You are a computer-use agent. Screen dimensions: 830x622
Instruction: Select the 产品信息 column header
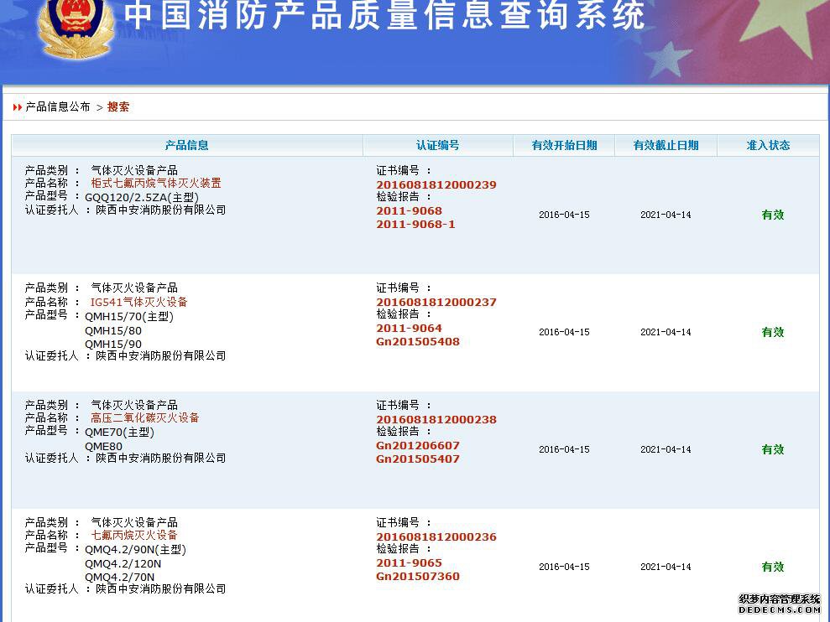(x=186, y=145)
